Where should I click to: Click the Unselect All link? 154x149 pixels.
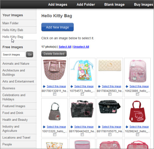coord(81,47)
